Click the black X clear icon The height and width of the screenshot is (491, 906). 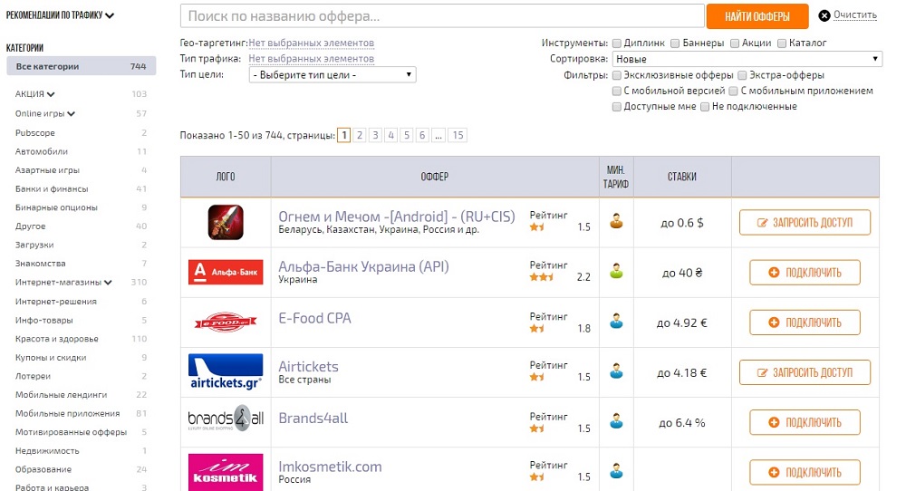pyautogui.click(x=824, y=15)
